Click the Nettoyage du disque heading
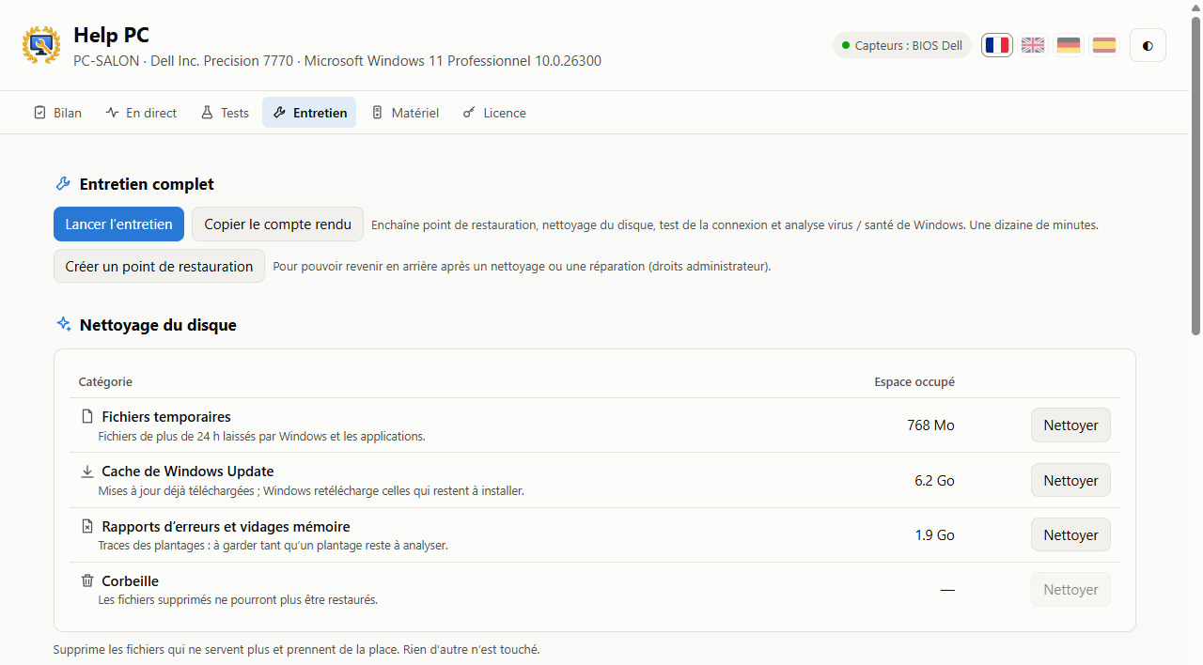This screenshot has width=1203, height=665. (158, 325)
